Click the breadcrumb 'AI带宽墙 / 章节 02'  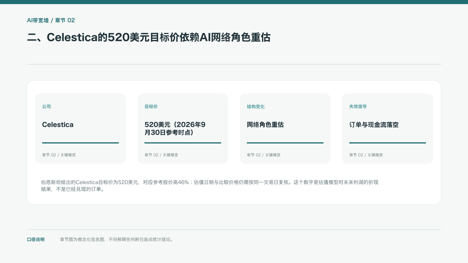coord(51,20)
